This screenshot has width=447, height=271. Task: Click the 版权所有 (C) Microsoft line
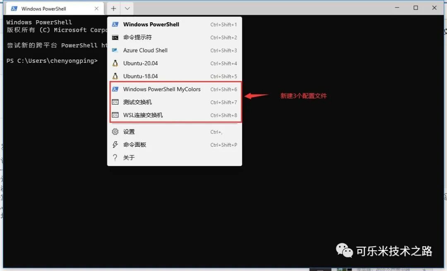[57, 30]
